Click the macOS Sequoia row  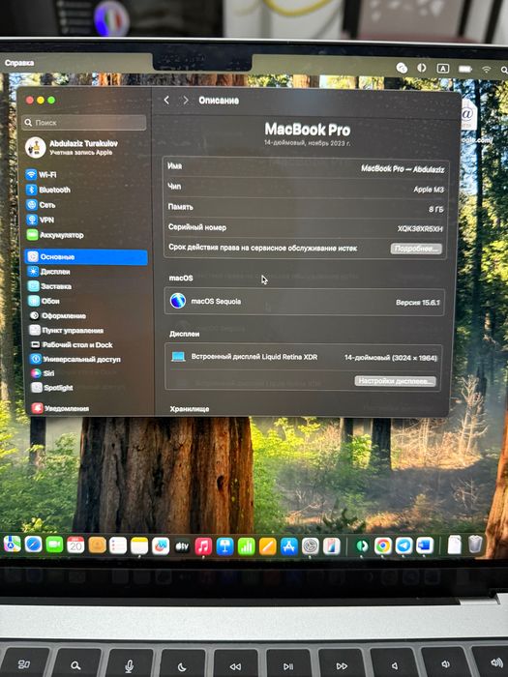pos(305,302)
